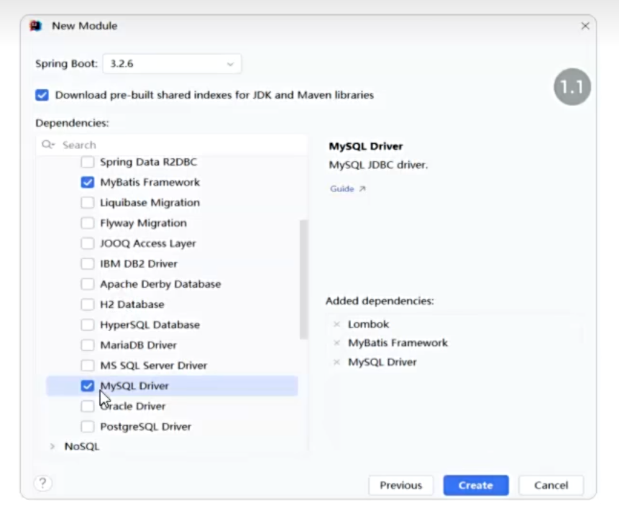The image size is (619, 505).
Task: Expand the NoSQL category
Action: [x=52, y=447]
